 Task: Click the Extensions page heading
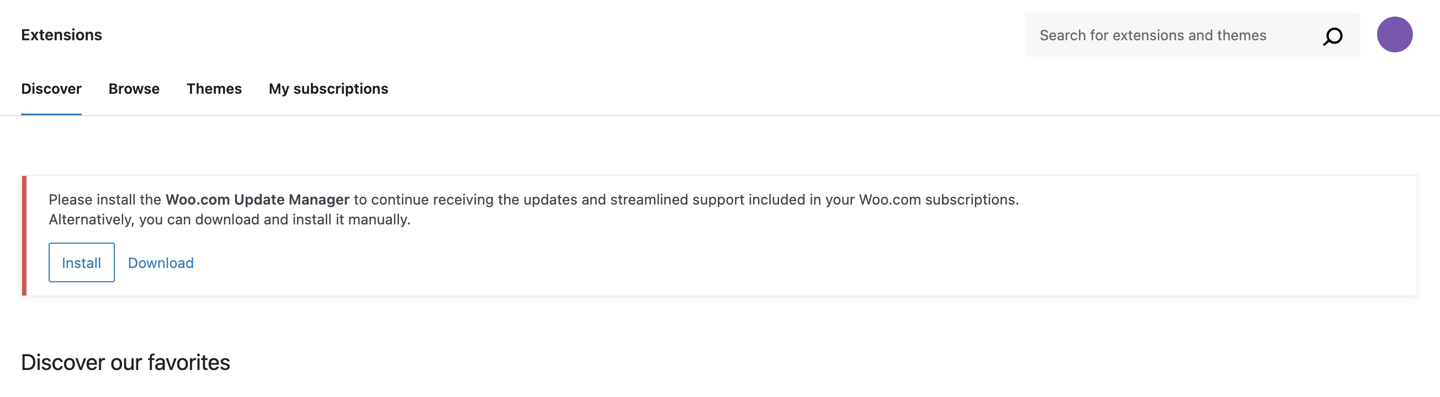61,35
